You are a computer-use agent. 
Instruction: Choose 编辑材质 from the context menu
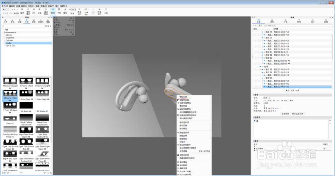(183, 97)
